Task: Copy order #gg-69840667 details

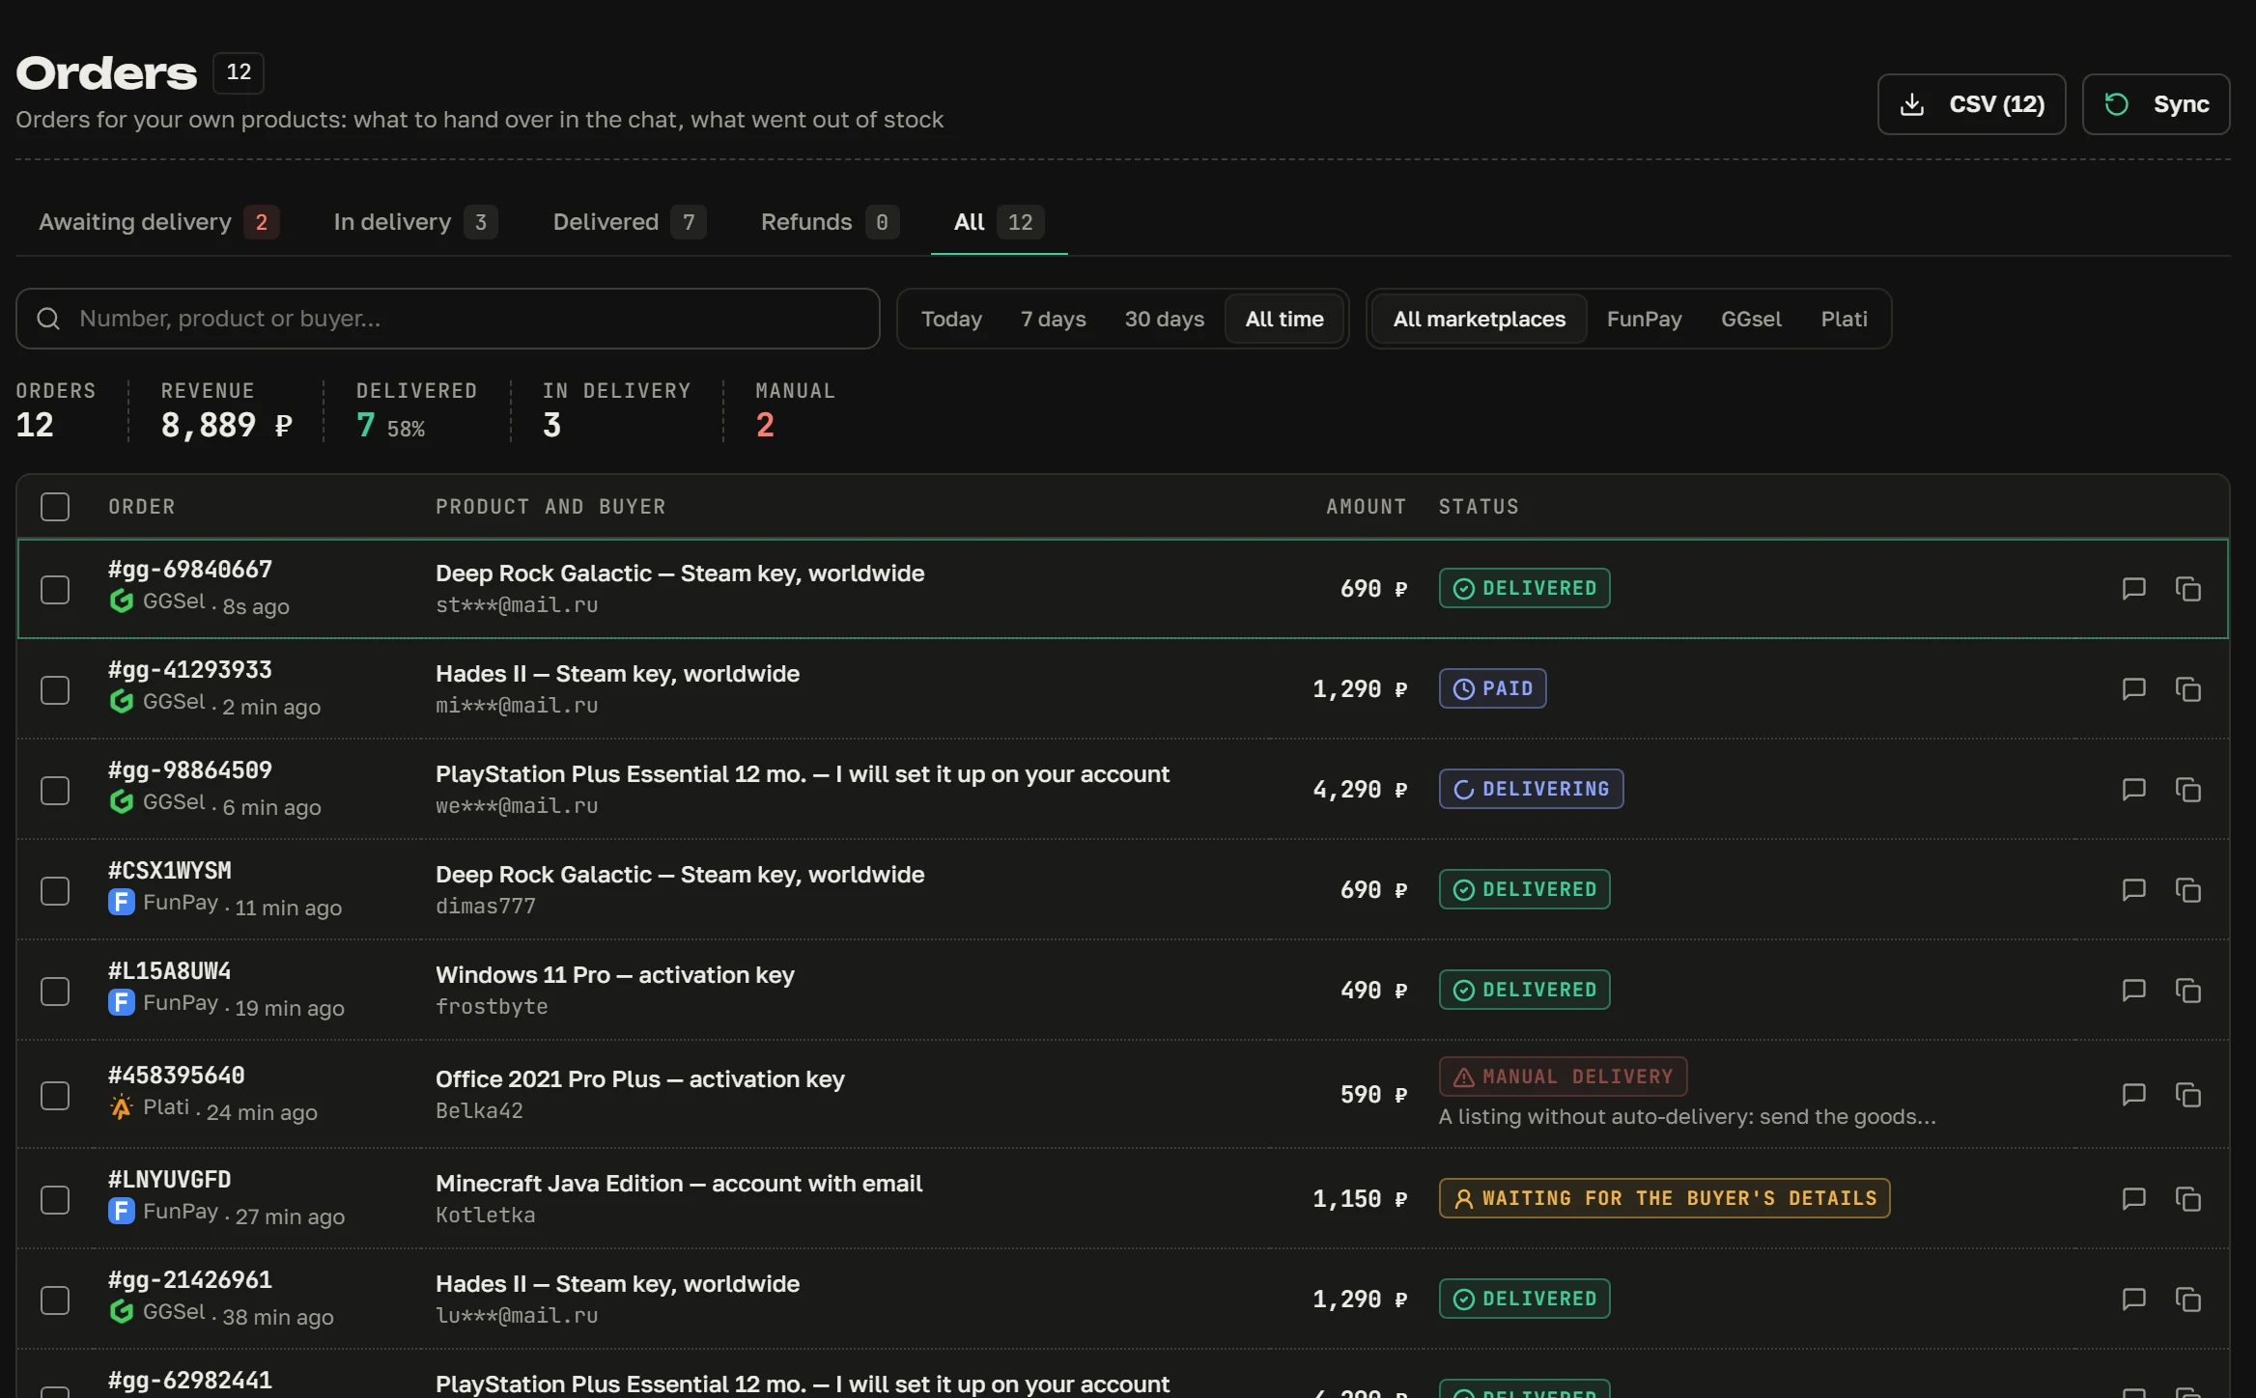Action: pos(2187,589)
